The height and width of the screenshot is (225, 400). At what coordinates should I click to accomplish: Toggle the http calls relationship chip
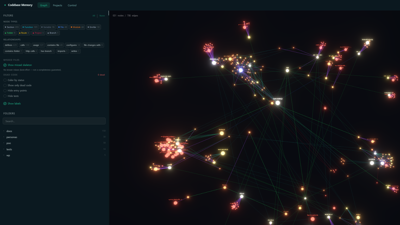(32, 51)
